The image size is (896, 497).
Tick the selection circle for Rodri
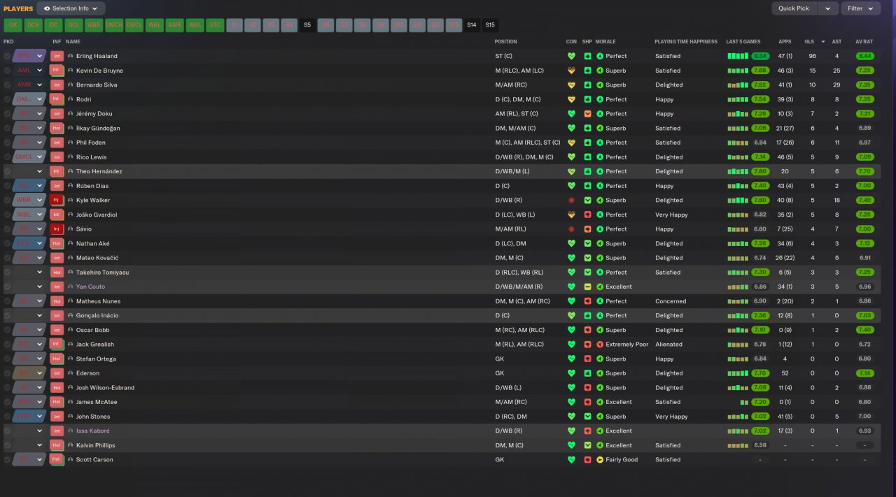point(7,99)
